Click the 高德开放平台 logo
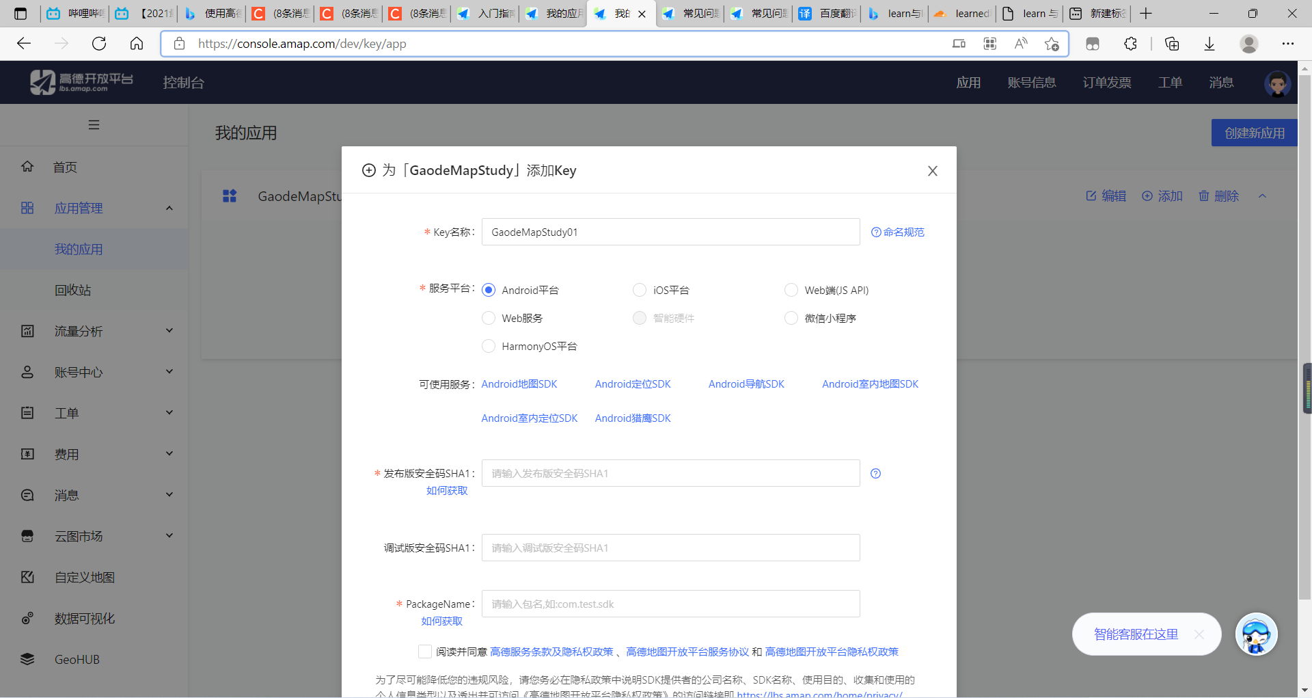 pos(81,82)
